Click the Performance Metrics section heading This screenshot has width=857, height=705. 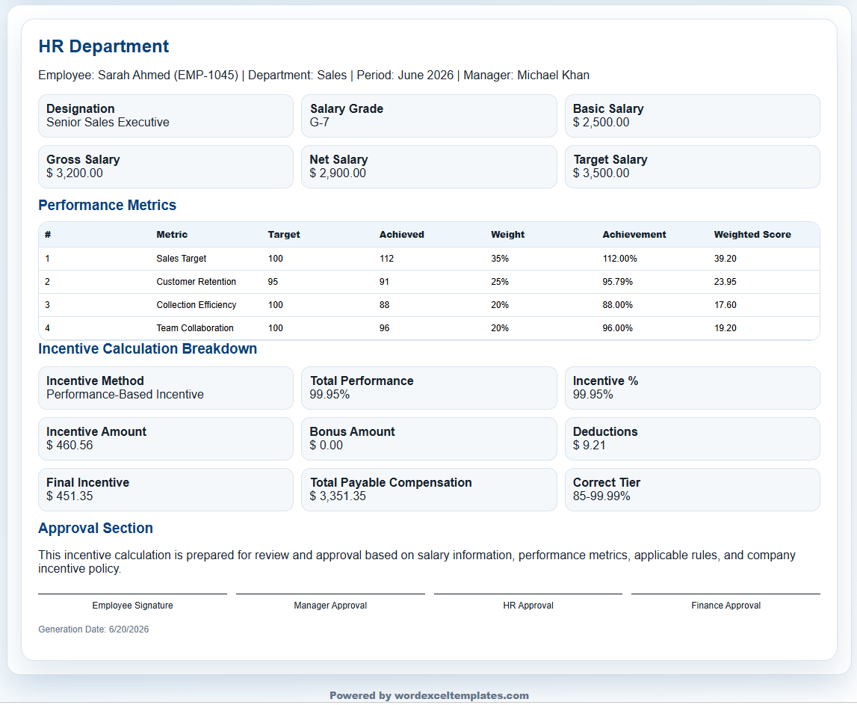click(107, 205)
